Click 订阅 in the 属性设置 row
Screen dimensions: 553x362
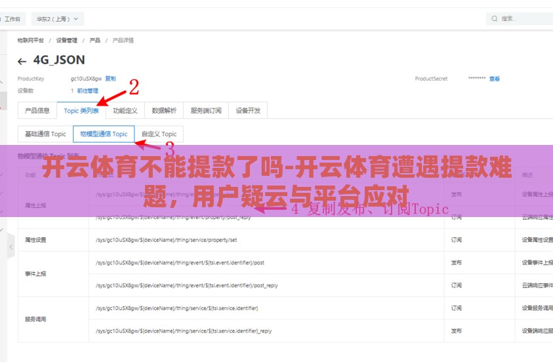[457, 239]
